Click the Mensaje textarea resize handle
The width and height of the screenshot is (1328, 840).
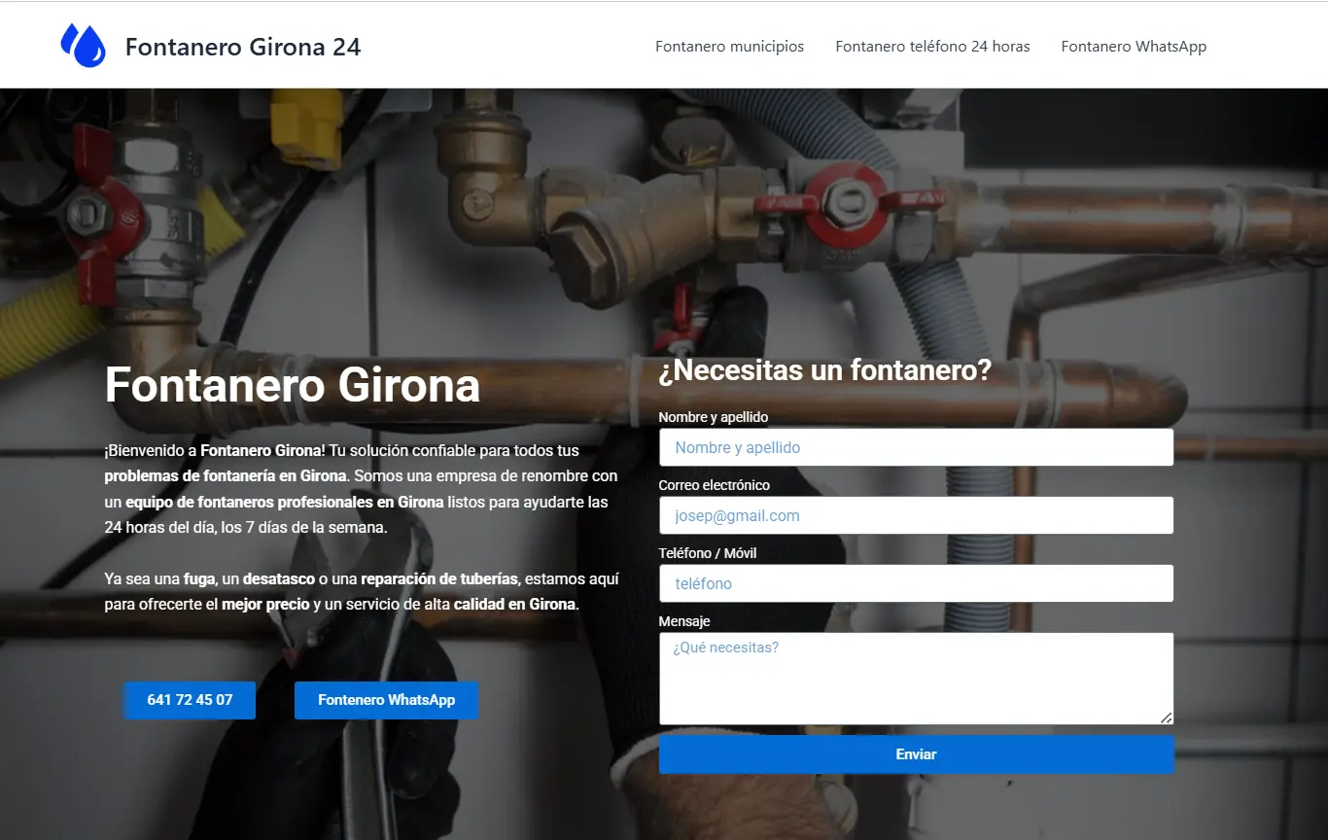pos(1166,717)
